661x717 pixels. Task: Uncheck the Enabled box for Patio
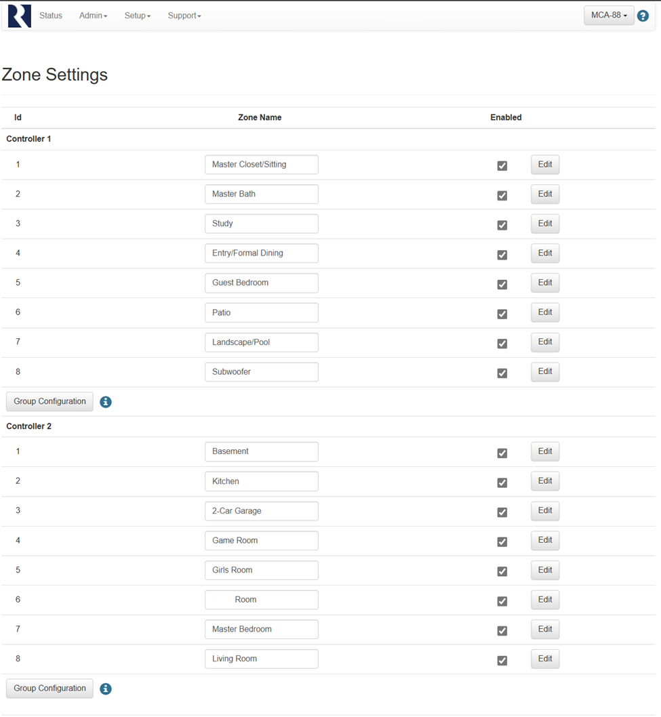pyautogui.click(x=502, y=314)
